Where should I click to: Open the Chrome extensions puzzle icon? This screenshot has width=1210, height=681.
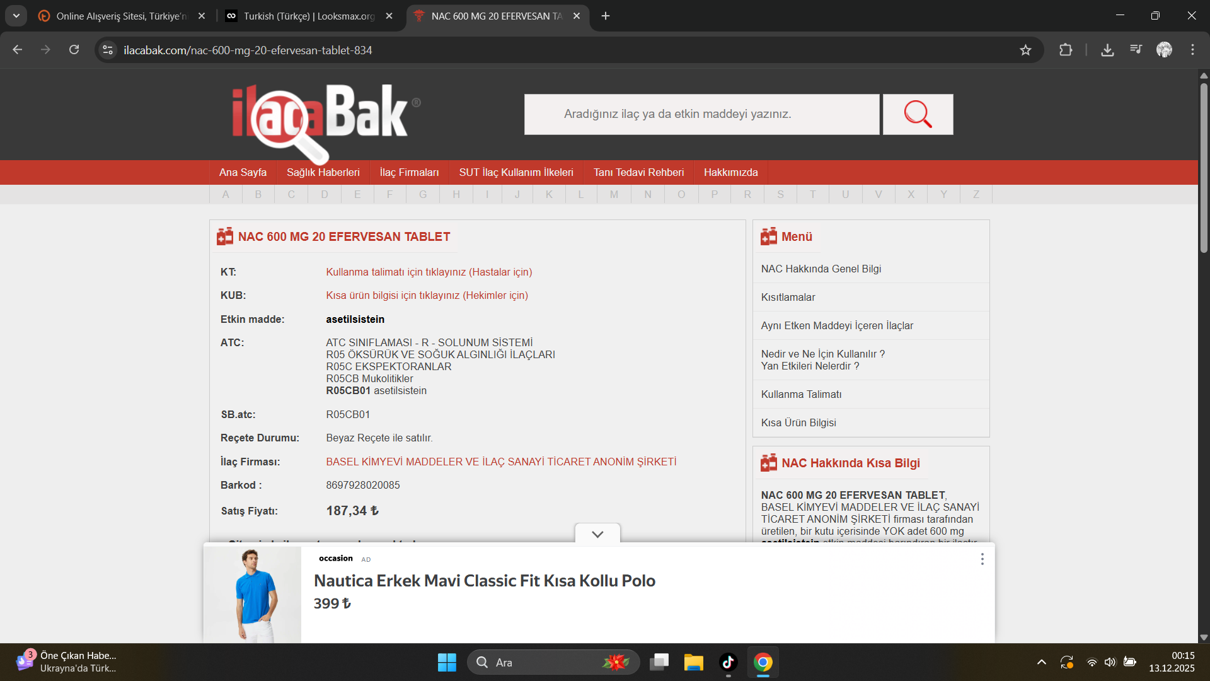1065,50
